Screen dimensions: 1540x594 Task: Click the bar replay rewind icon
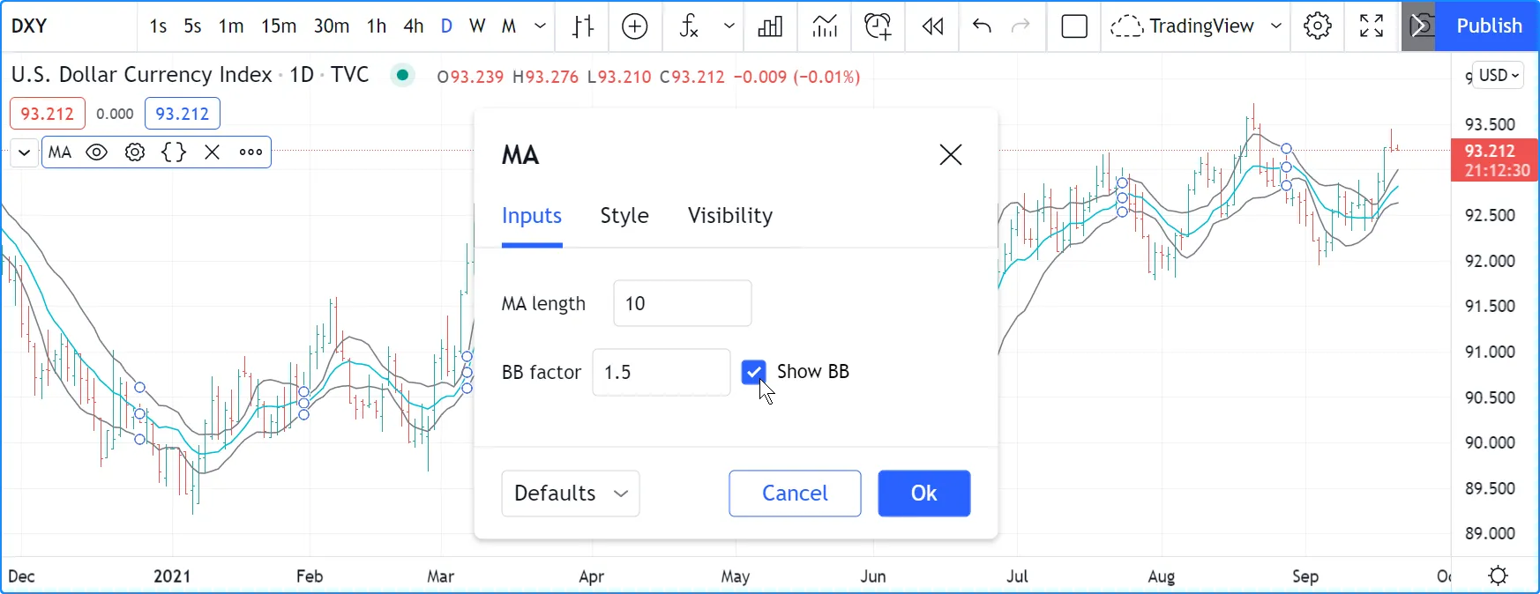tap(932, 26)
